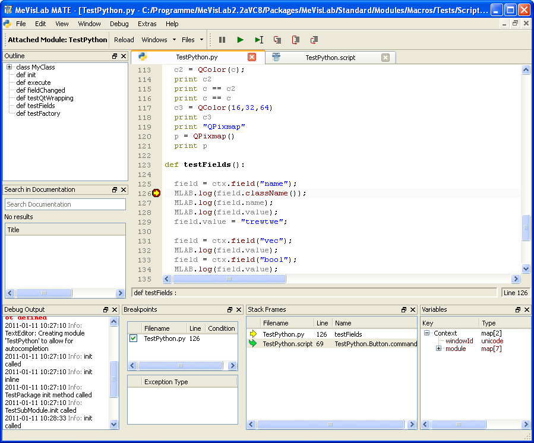The image size is (534, 443).
Task: Close the TestPython.py tab with red X
Action: [x=252, y=57]
